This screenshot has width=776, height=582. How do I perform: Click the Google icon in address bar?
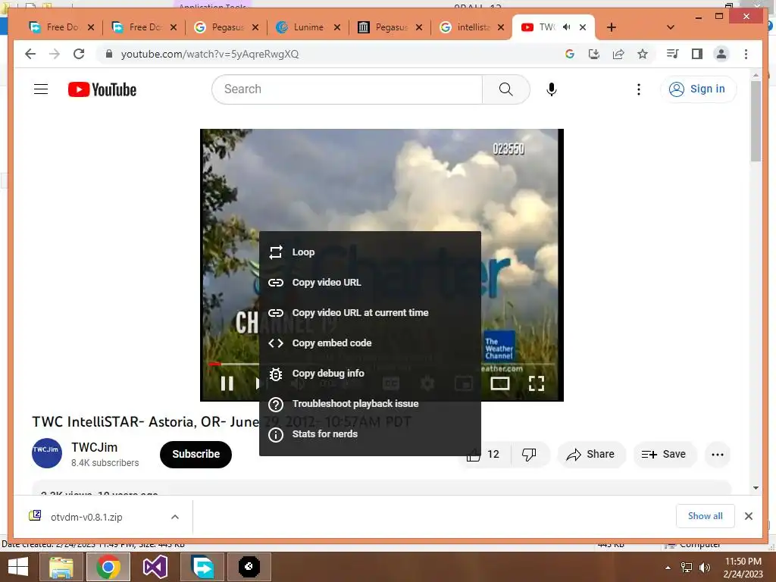[570, 54]
